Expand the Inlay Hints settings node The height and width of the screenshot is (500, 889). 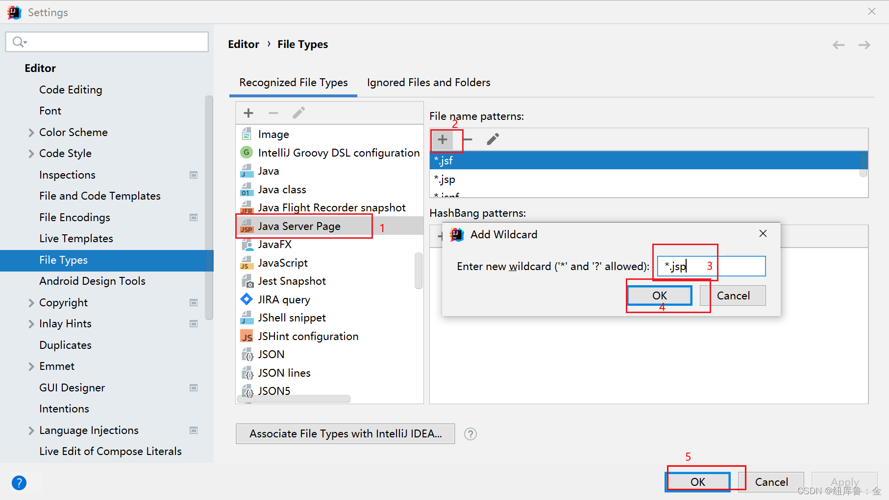tap(31, 324)
